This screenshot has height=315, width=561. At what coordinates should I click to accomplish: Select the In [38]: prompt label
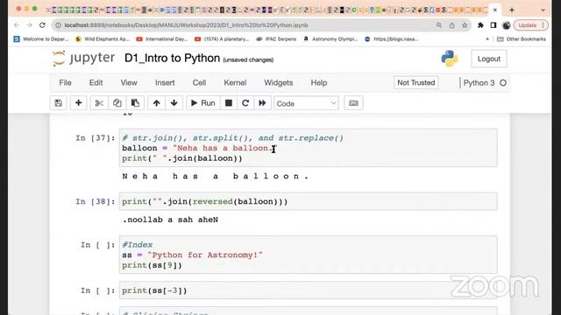point(96,201)
